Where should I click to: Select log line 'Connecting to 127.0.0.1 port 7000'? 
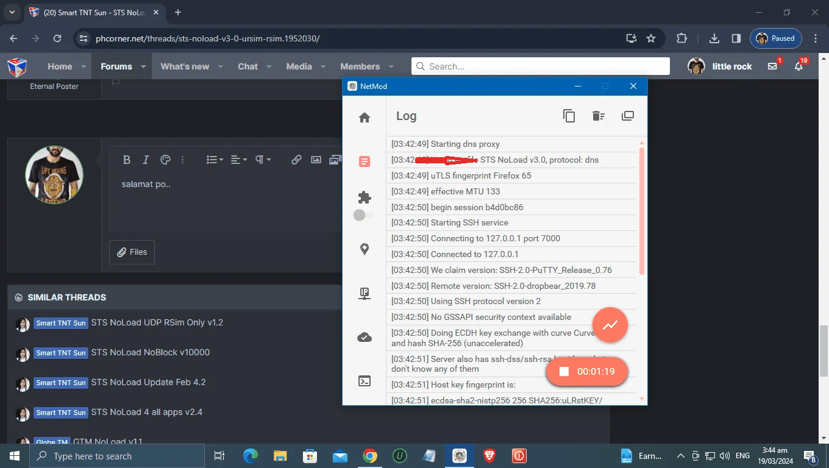coord(511,238)
